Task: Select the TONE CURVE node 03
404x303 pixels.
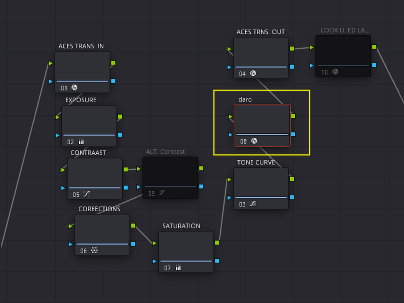Action: pyautogui.click(x=261, y=188)
